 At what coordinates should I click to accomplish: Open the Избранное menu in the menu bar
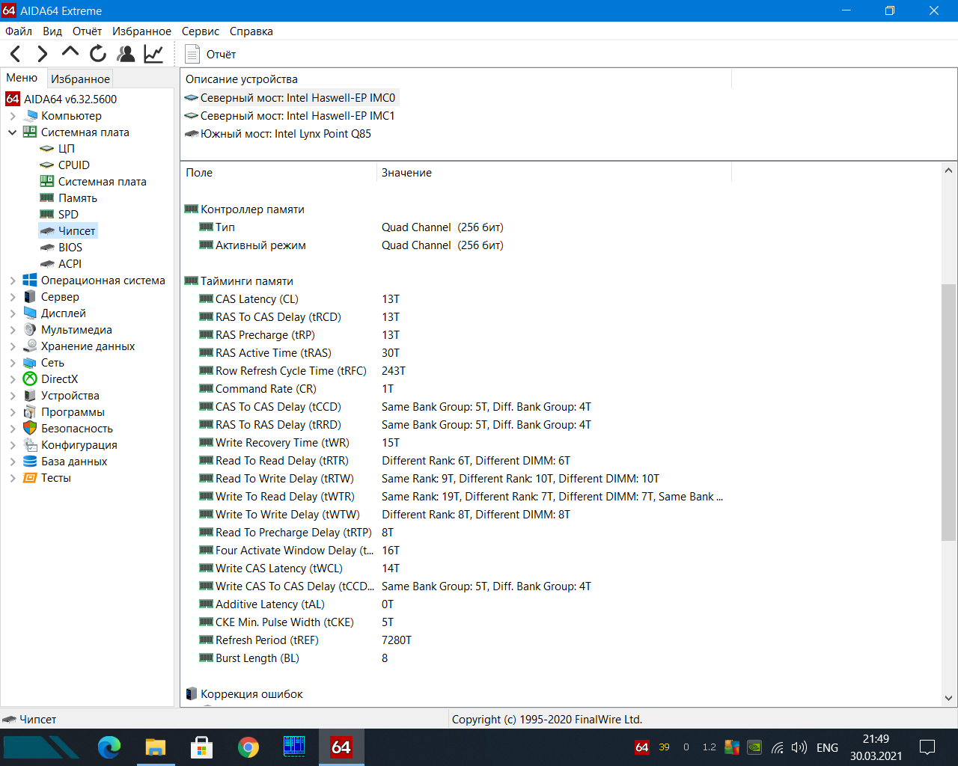[141, 31]
